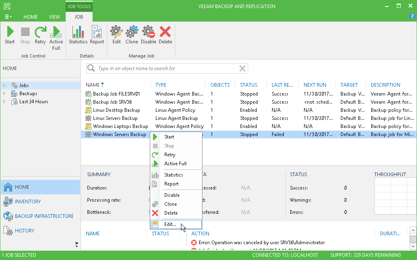
Task: Select Jobs in the tree
Action: 24,85
